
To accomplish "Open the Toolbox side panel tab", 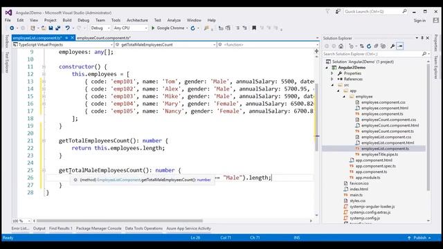I will point(7,41).
